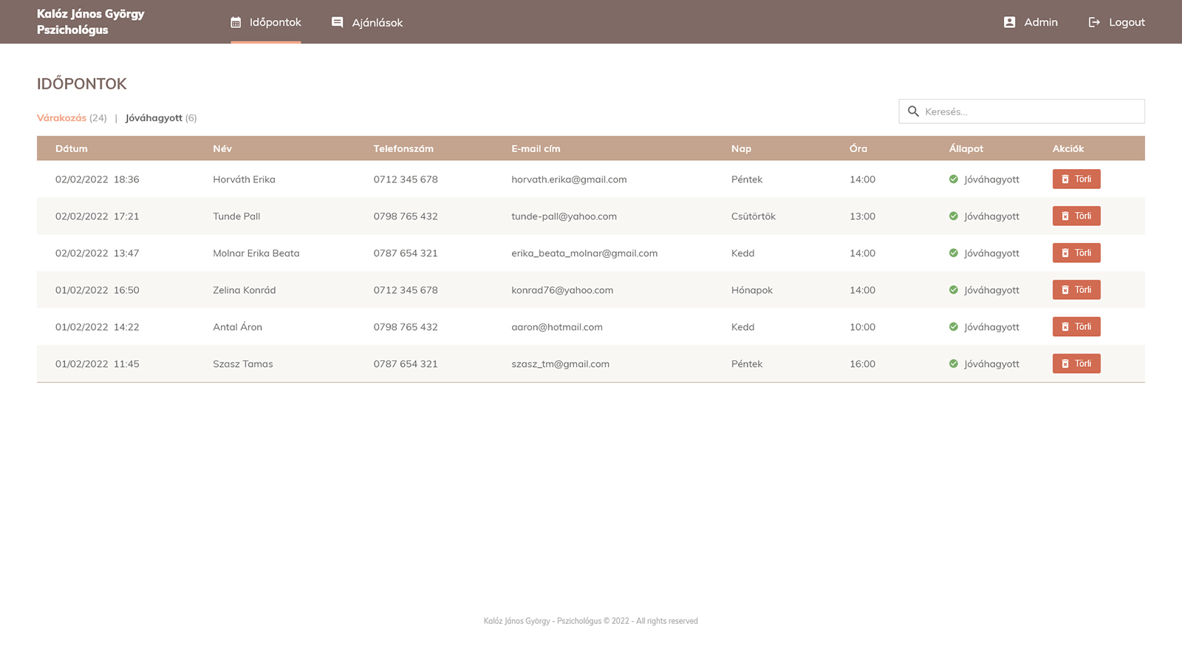The width and height of the screenshot is (1182, 652).
Task: Delete Zelina Konrád's appointment with Törli
Action: pos(1076,290)
